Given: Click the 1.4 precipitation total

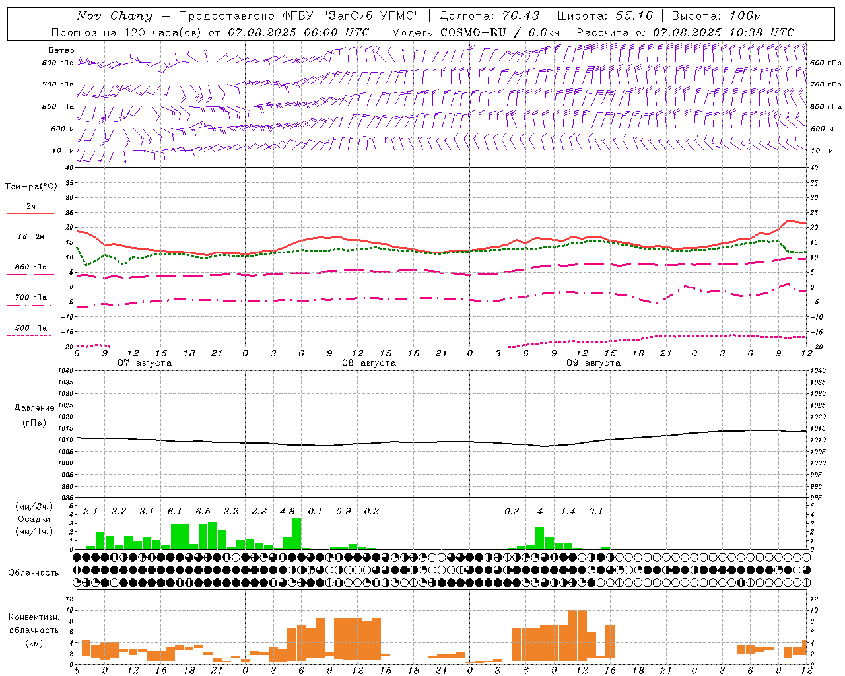Looking at the screenshot, I should click(568, 511).
